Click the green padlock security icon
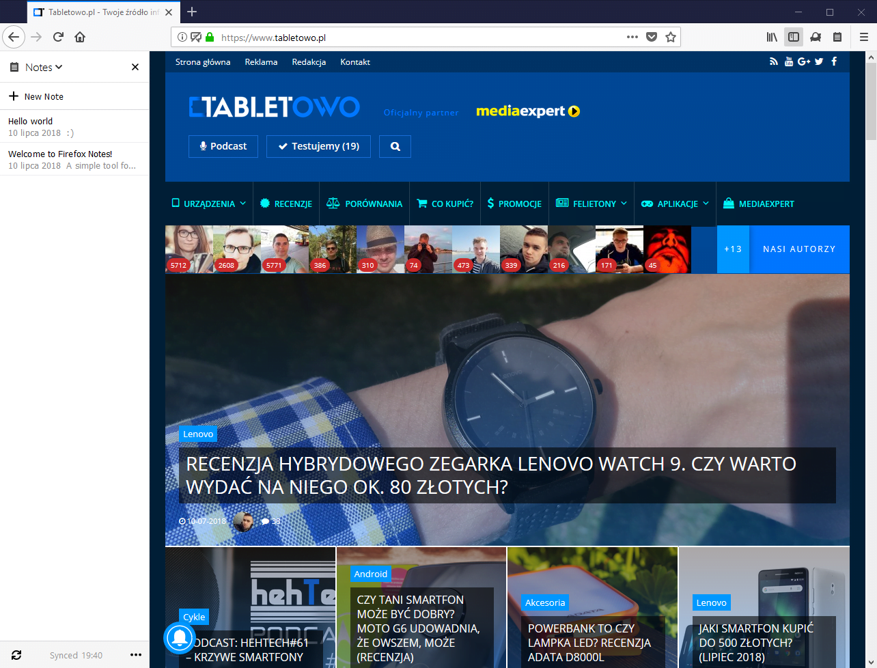 pos(210,38)
